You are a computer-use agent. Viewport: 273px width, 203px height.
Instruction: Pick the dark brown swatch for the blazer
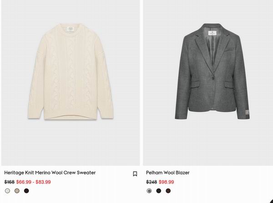tap(168, 191)
